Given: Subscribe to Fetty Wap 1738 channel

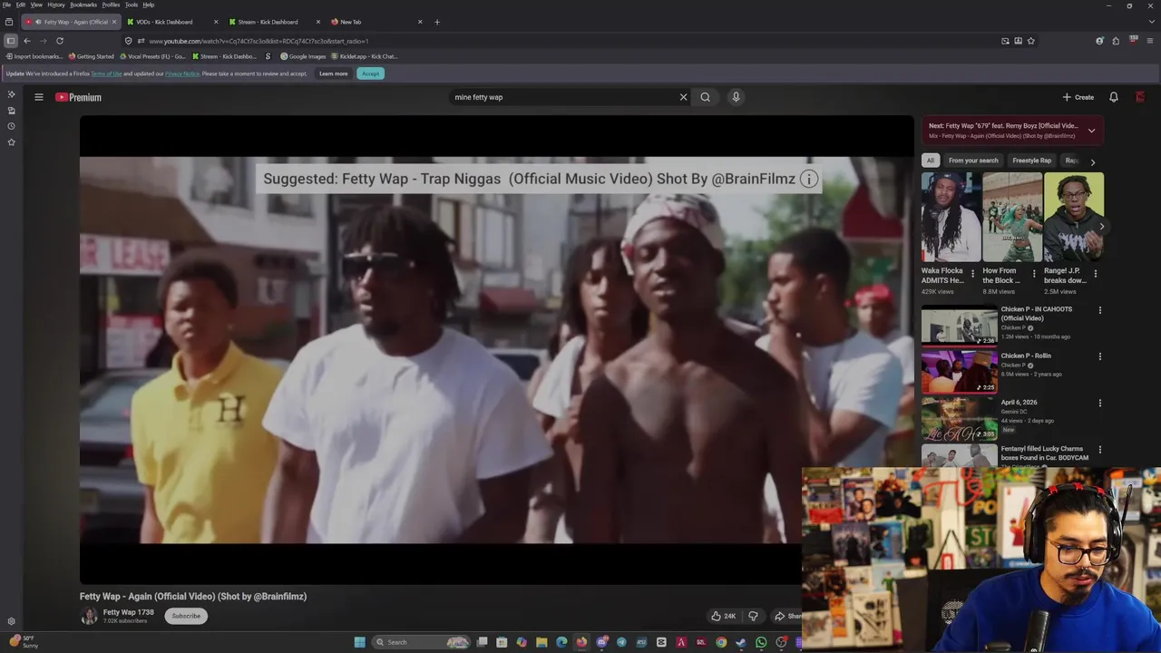Looking at the screenshot, I should point(186,616).
